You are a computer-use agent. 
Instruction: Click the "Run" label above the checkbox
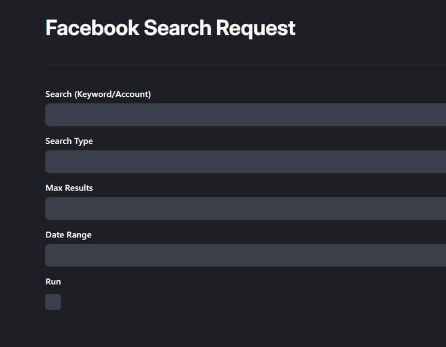pyautogui.click(x=53, y=281)
